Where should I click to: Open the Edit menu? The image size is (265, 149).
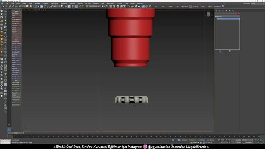(x=7, y=3)
